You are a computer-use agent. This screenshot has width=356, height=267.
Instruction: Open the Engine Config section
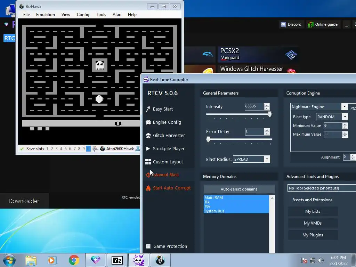click(163, 122)
